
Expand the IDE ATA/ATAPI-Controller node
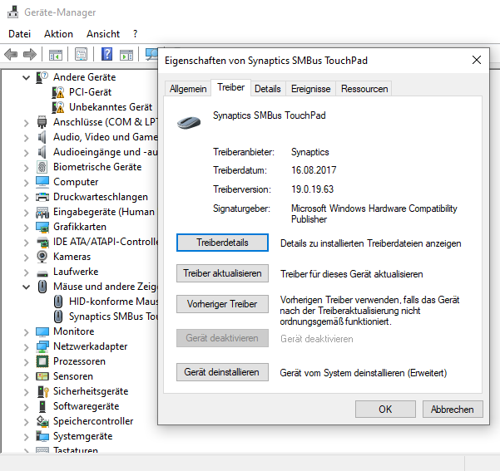coord(26,243)
